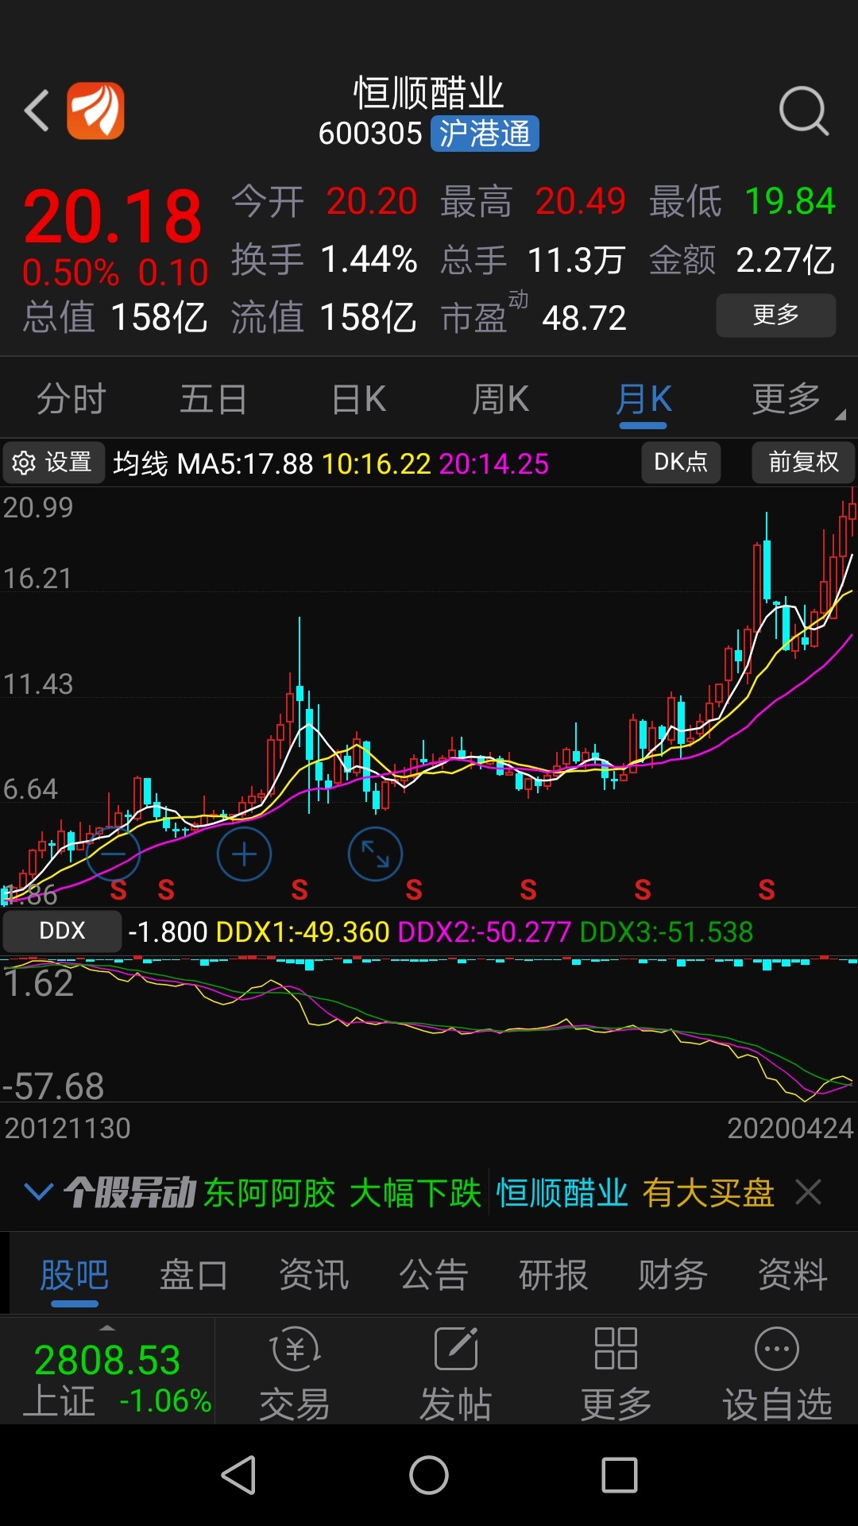Open chart settings gear button

tap(54, 463)
